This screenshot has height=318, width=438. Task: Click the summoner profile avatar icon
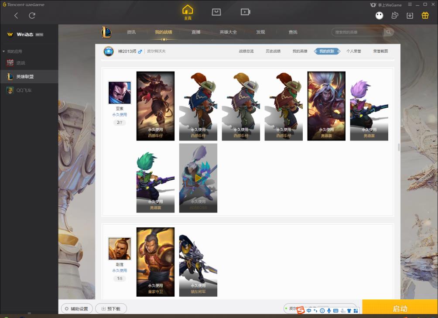(x=109, y=51)
